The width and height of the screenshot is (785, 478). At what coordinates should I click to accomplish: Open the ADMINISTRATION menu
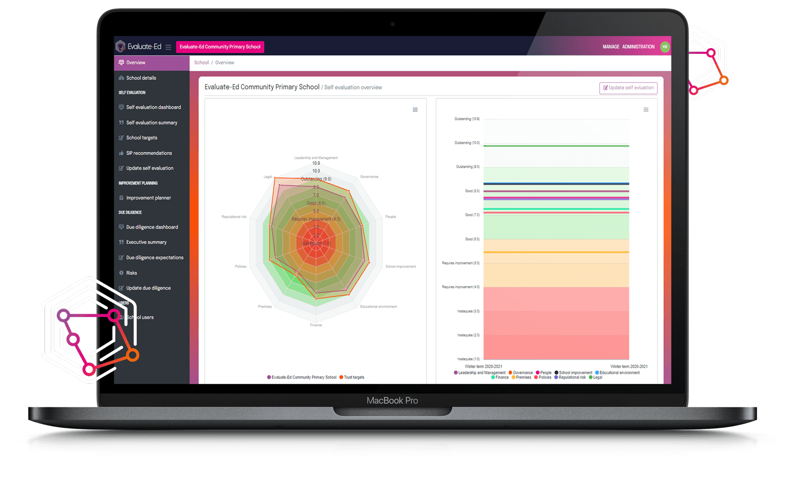[638, 47]
